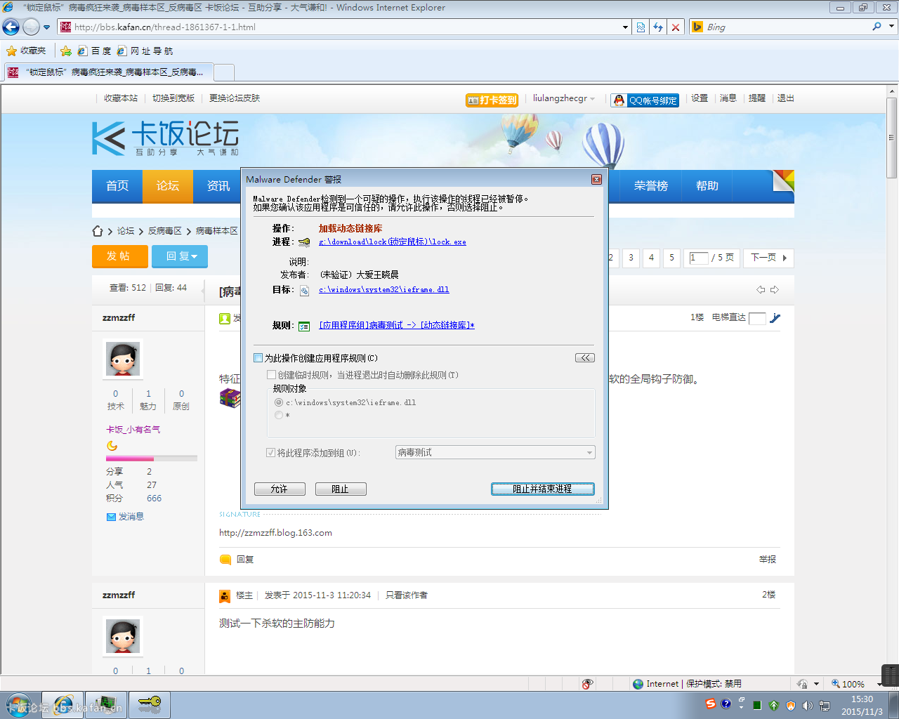
Task: Click the collapse details double-arrow button
Action: [x=584, y=358]
